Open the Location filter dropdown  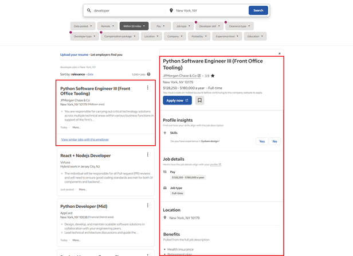click(x=151, y=36)
